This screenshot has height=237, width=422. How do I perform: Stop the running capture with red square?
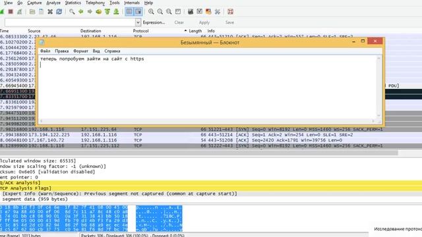[11, 12]
